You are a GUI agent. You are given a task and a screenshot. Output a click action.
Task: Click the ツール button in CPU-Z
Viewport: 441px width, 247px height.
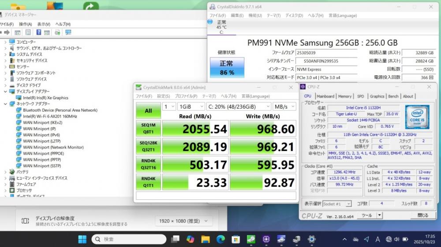point(367,215)
